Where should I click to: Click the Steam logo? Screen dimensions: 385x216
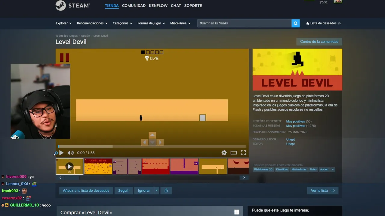pos(73,5)
